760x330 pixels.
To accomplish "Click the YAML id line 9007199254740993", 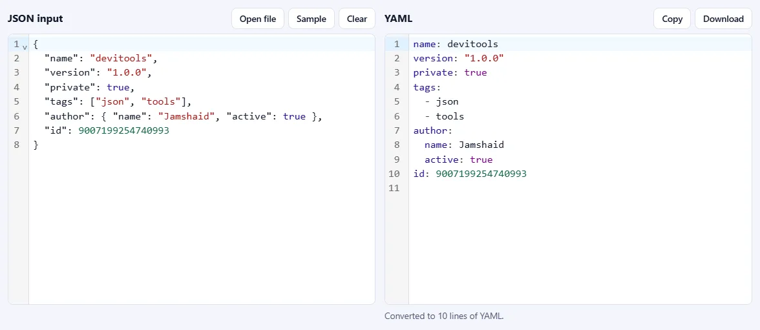I will [470, 174].
